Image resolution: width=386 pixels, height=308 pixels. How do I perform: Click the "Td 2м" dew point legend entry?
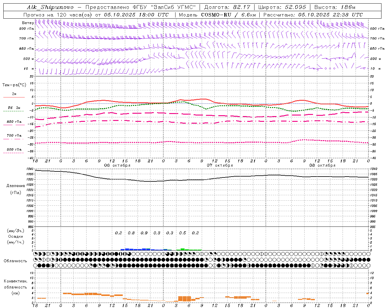[x=14, y=108]
